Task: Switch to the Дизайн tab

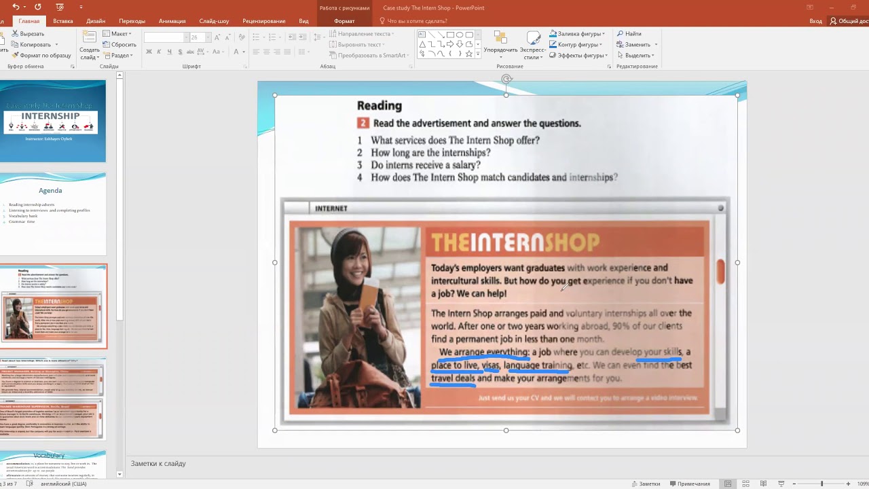Action: 96,21
